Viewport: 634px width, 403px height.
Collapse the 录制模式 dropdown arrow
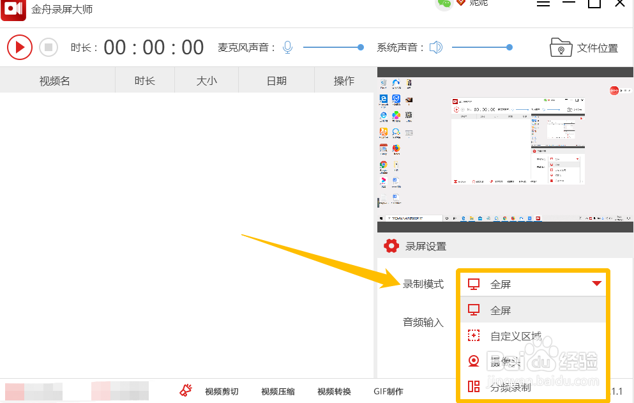point(597,283)
